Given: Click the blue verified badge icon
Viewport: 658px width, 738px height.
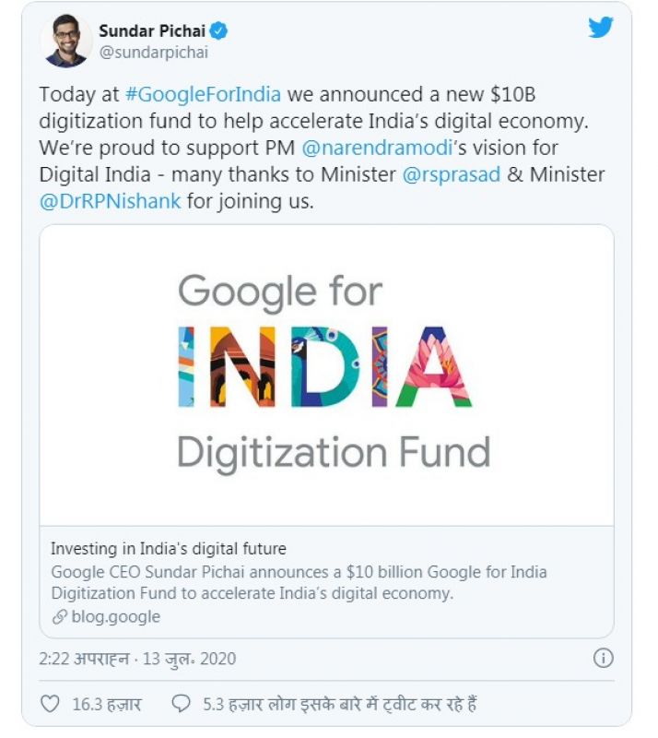Looking at the screenshot, I should pyautogui.click(x=219, y=31).
